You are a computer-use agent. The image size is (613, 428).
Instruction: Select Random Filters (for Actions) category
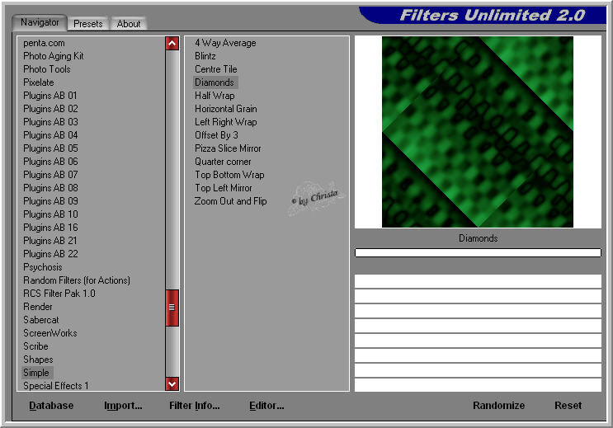click(77, 280)
